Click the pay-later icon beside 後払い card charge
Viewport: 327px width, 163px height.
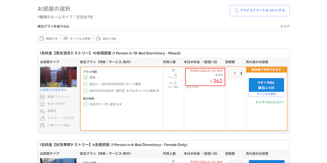coord(86,84)
